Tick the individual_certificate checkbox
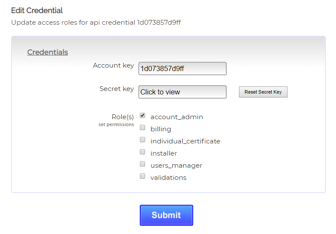336x234 pixels. [x=142, y=140]
